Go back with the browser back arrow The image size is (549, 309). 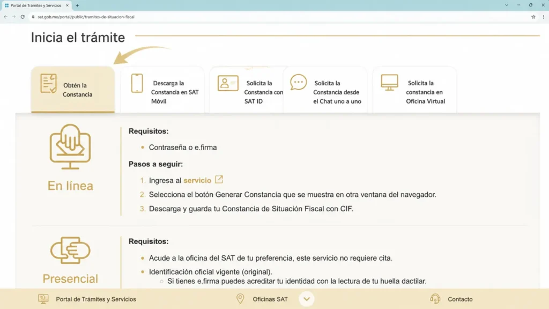pyautogui.click(x=5, y=17)
